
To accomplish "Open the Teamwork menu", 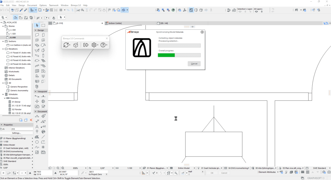I will click(x=54, y=5).
